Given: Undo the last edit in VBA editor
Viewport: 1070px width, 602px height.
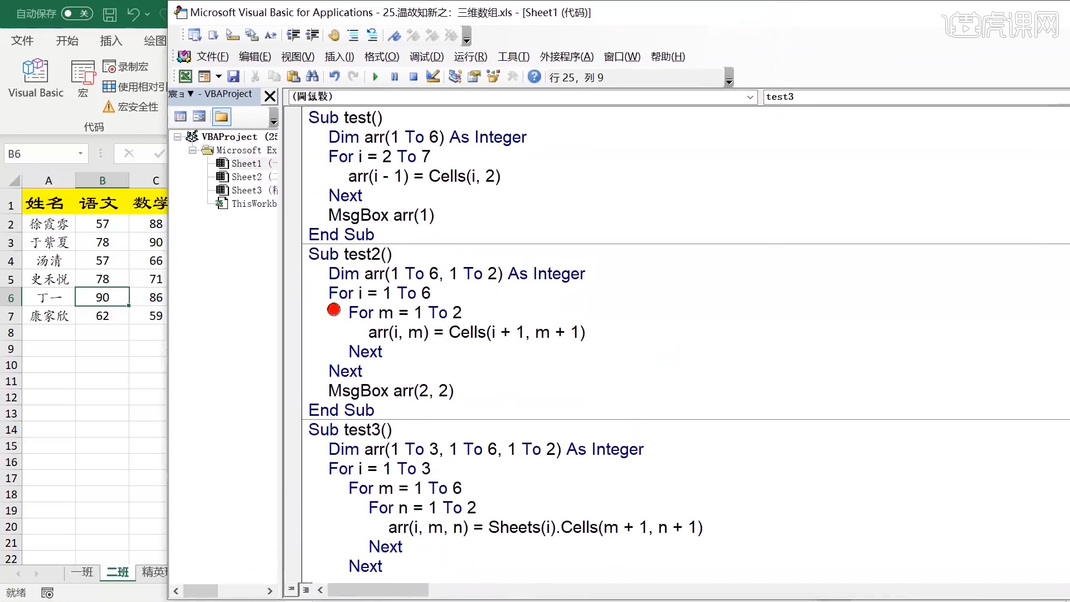Looking at the screenshot, I should (334, 77).
